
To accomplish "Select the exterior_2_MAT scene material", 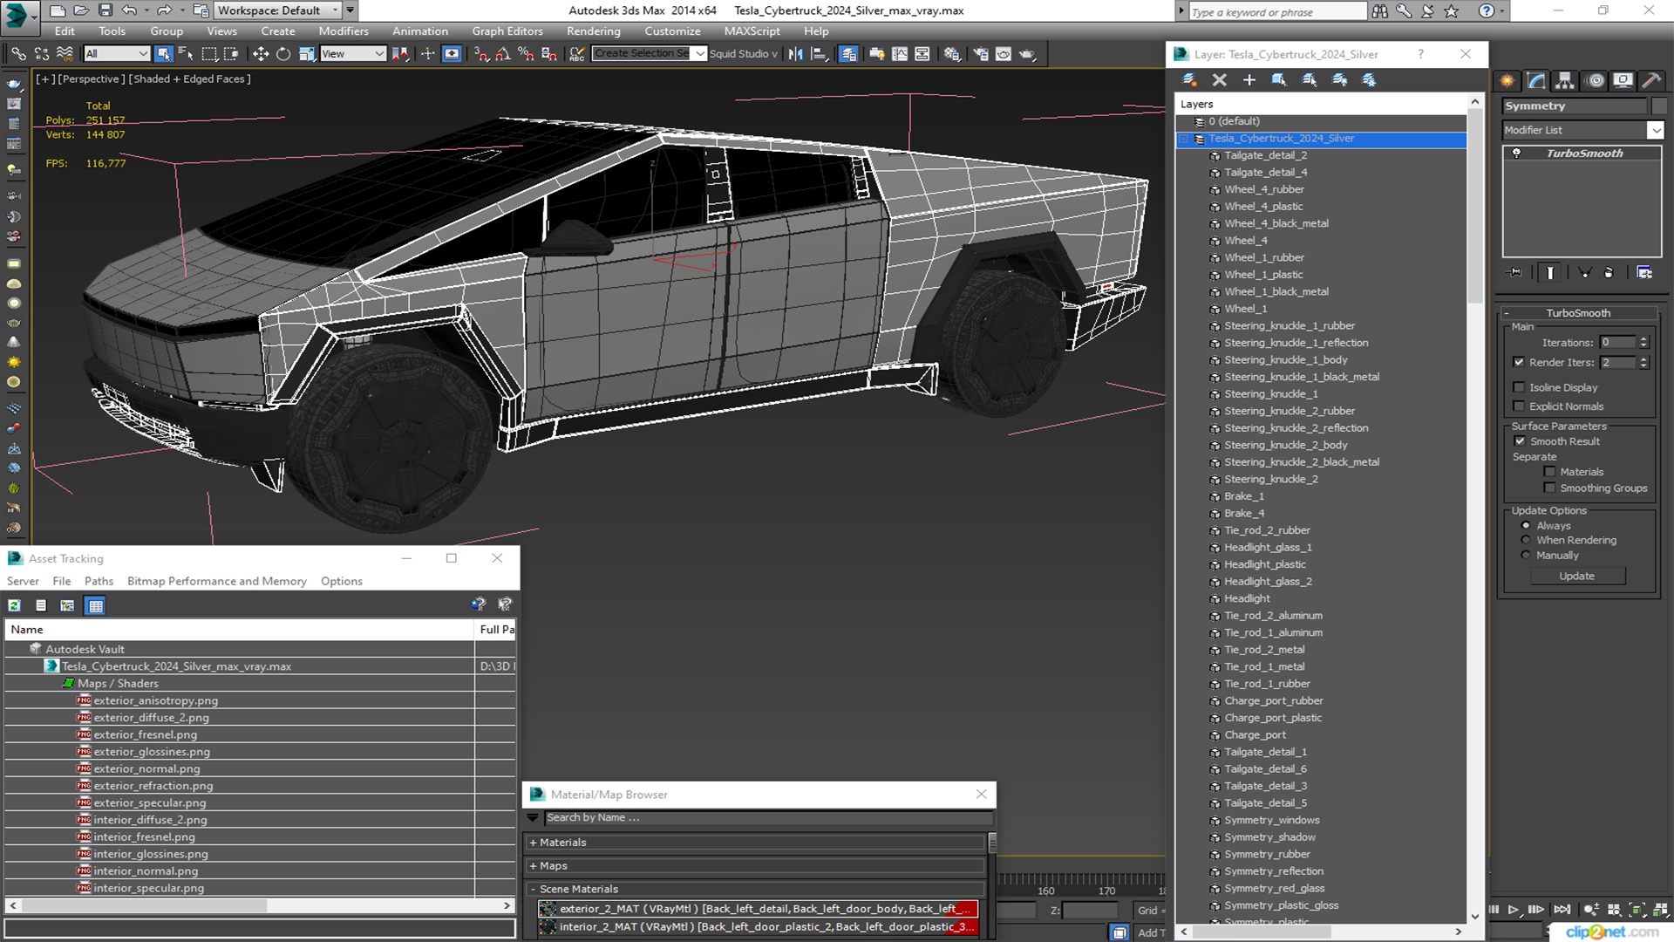I will coord(758,909).
